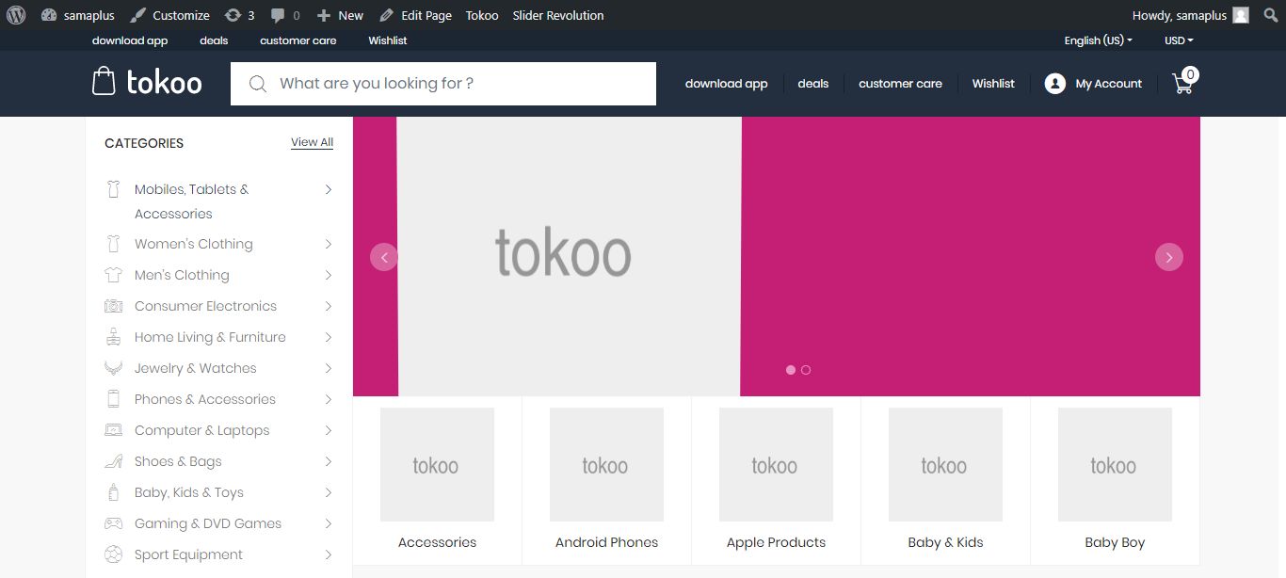Image resolution: width=1286 pixels, height=578 pixels.
Task: Open the Baby Boy category thumbnail
Action: coord(1115,464)
